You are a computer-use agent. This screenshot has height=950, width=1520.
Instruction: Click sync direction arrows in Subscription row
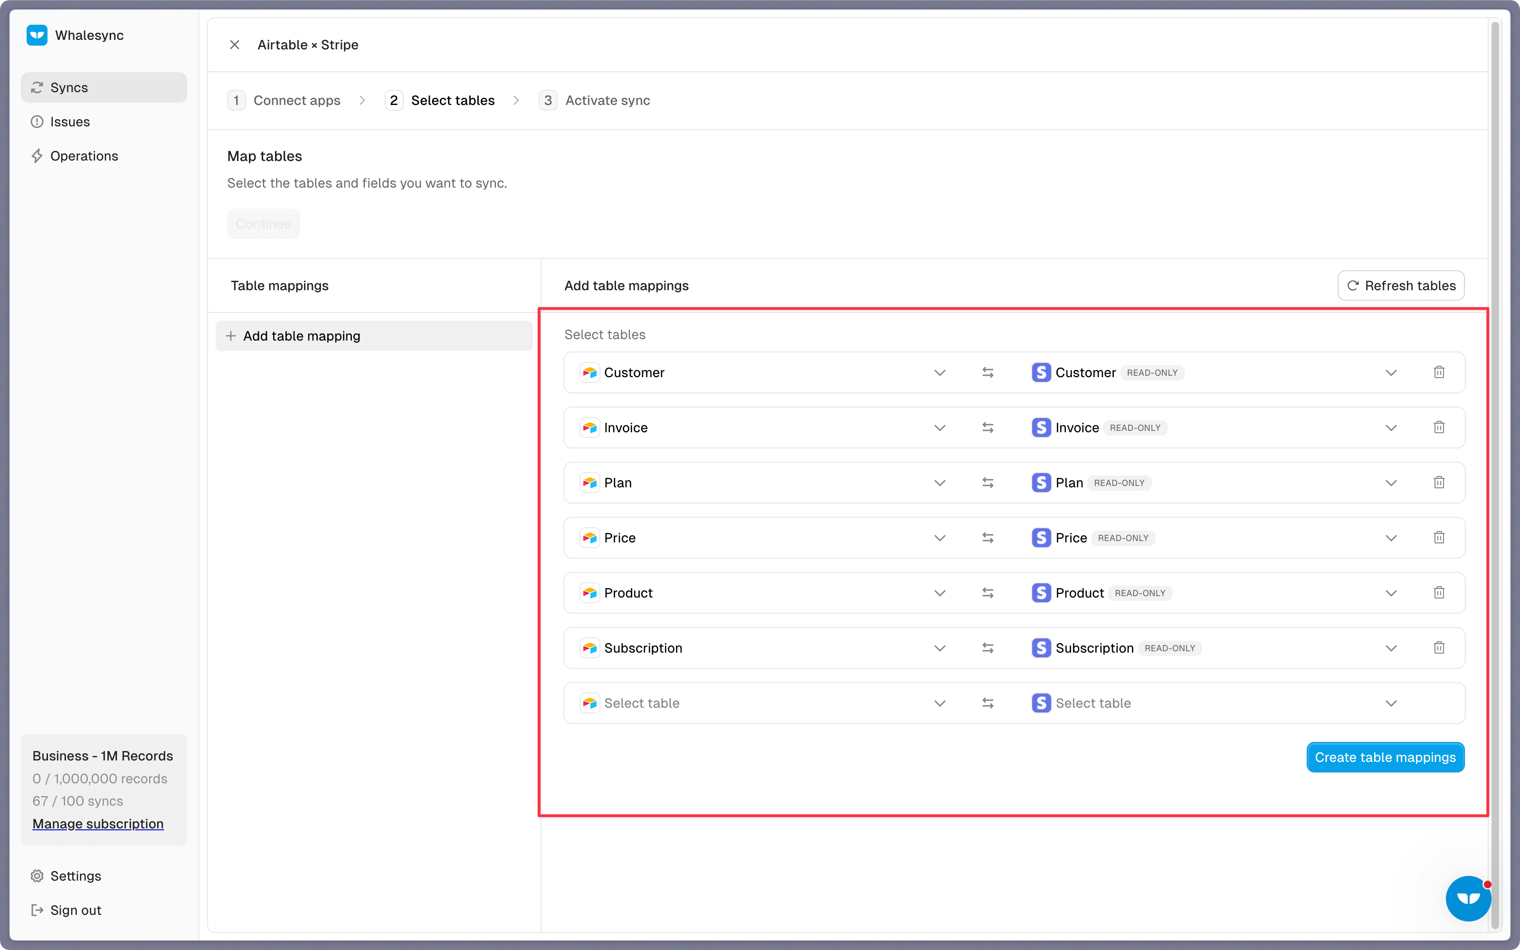pyautogui.click(x=988, y=648)
